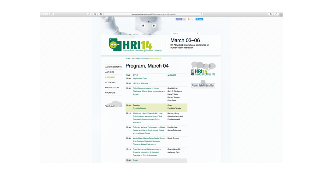Screen dimensions: 323x185
Task: Open the Human-Robot Interaction research portal banner
Action: [203, 85]
